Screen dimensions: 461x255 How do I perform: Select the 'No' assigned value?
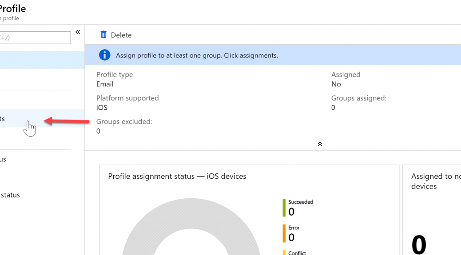pyautogui.click(x=336, y=84)
